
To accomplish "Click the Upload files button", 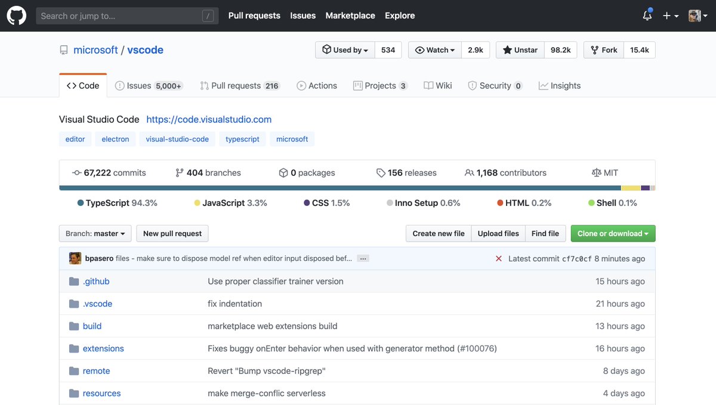I will tap(498, 233).
